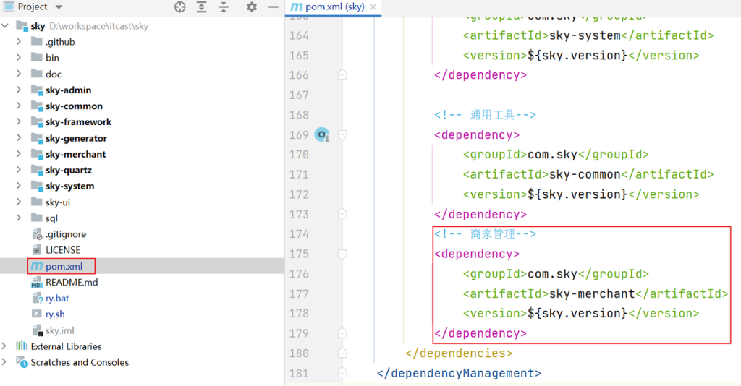This screenshot has height=386, width=741.
Task: Select pom.xml in the project tree
Action: pyautogui.click(x=64, y=266)
